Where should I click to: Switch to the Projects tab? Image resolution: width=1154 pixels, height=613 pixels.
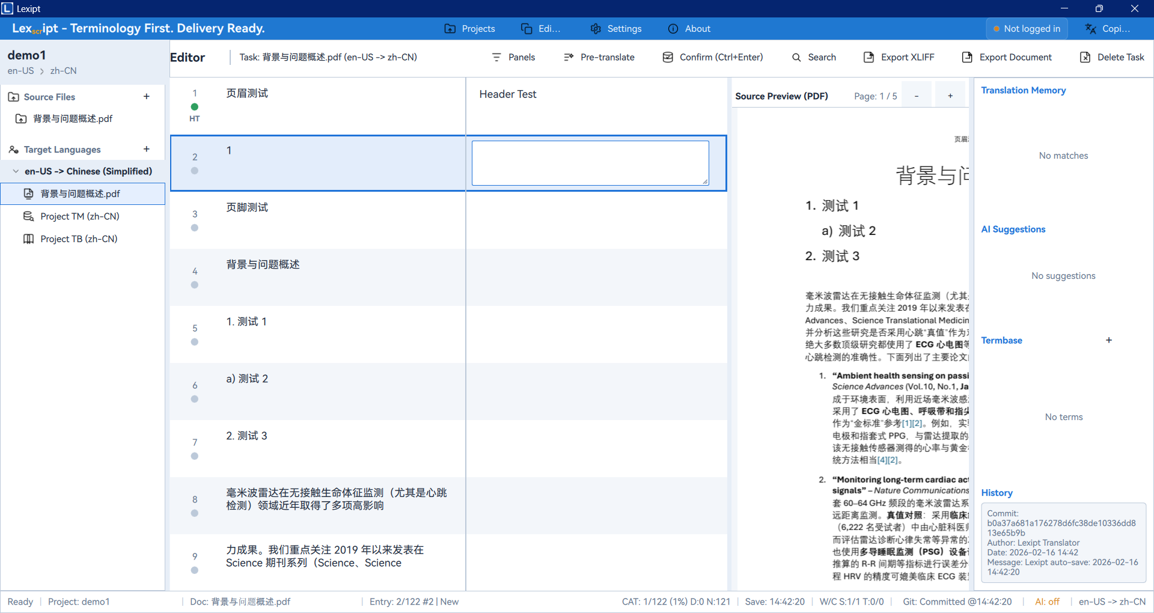pyautogui.click(x=470, y=28)
